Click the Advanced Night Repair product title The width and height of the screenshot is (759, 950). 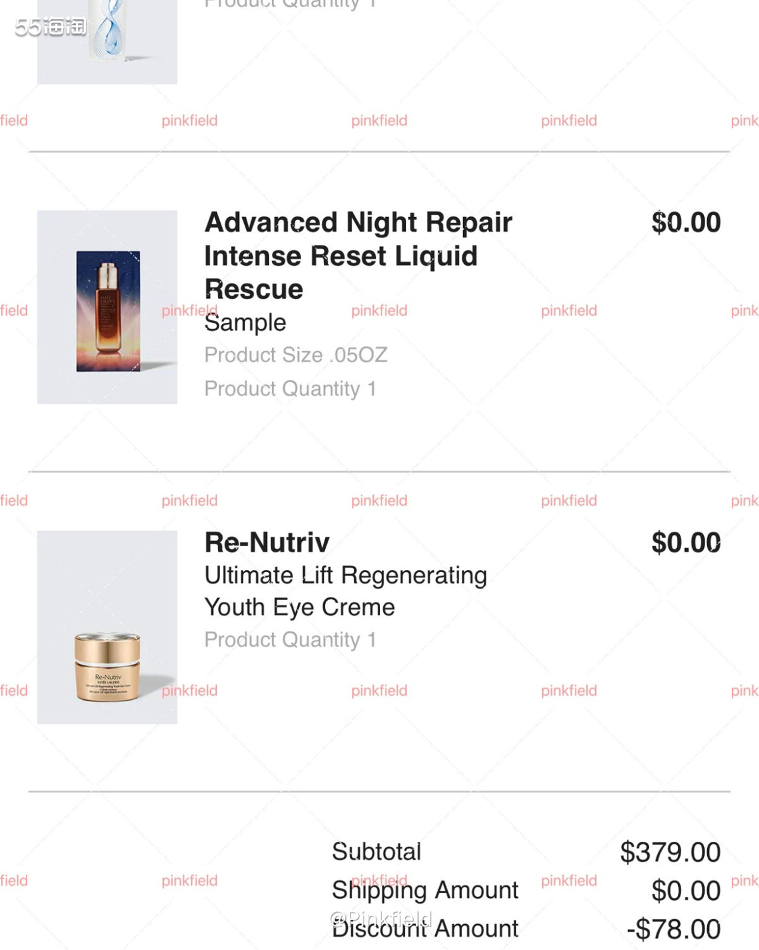click(x=358, y=255)
